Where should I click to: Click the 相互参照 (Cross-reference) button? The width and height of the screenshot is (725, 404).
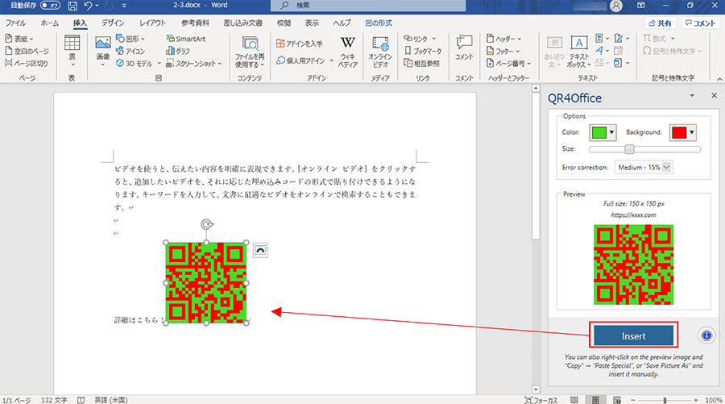pyautogui.click(x=421, y=64)
